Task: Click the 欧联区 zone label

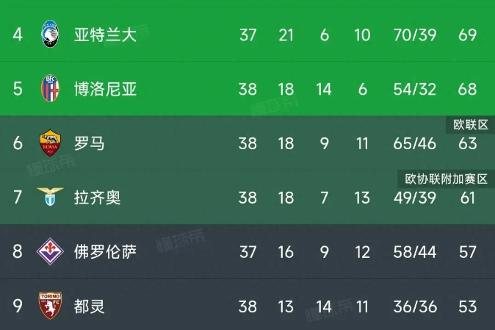Action: tap(470, 125)
